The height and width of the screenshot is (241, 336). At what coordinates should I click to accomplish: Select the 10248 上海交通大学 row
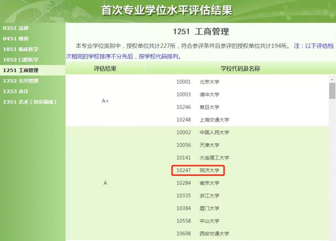click(x=203, y=120)
